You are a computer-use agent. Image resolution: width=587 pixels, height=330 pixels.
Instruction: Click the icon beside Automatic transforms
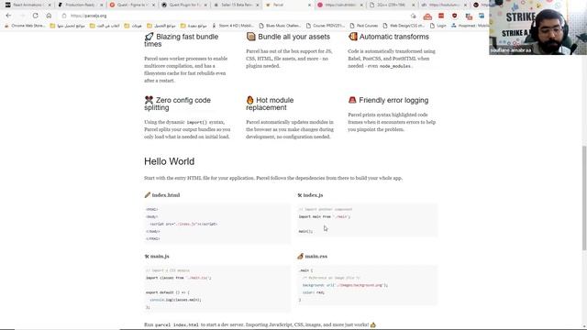pos(352,37)
